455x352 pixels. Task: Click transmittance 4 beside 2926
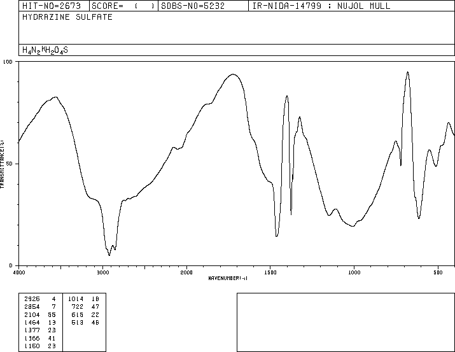[53, 299]
